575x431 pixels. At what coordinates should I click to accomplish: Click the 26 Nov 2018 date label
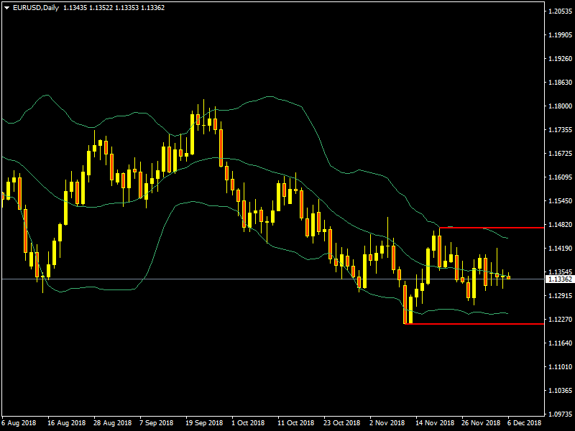(x=479, y=423)
